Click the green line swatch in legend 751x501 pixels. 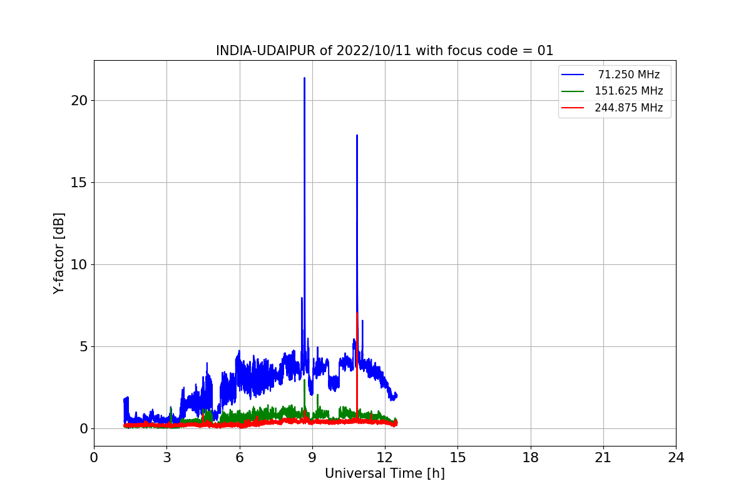573,91
